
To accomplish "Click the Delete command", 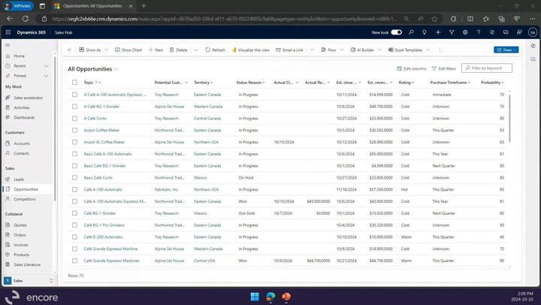I will click(x=178, y=50).
